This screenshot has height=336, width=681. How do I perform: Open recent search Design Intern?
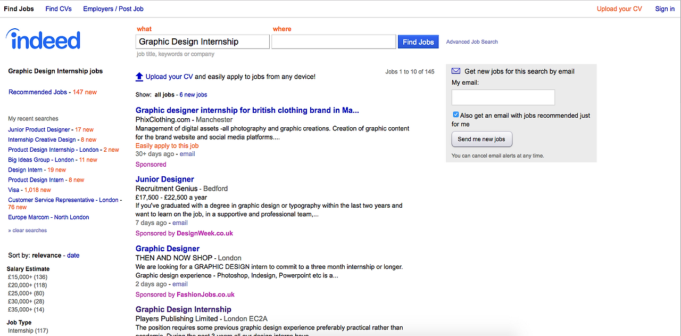(x=25, y=170)
